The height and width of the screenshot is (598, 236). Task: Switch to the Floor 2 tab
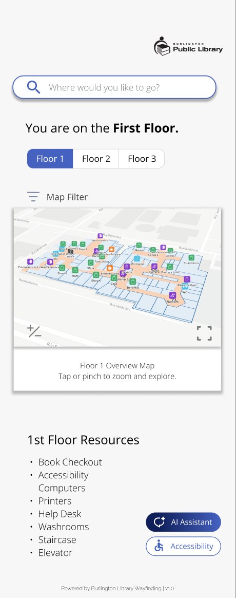(x=96, y=159)
